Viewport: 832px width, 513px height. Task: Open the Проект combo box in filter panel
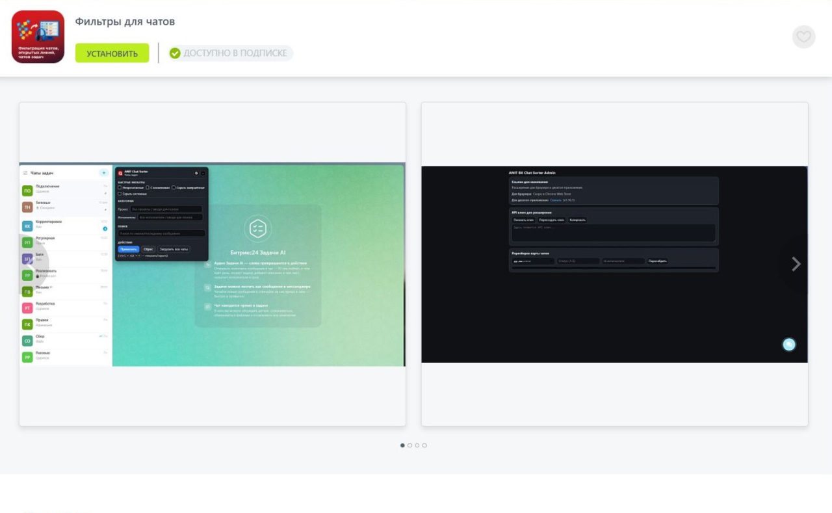(166, 209)
